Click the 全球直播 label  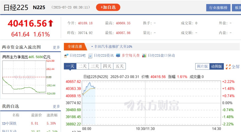click(x=75, y=47)
